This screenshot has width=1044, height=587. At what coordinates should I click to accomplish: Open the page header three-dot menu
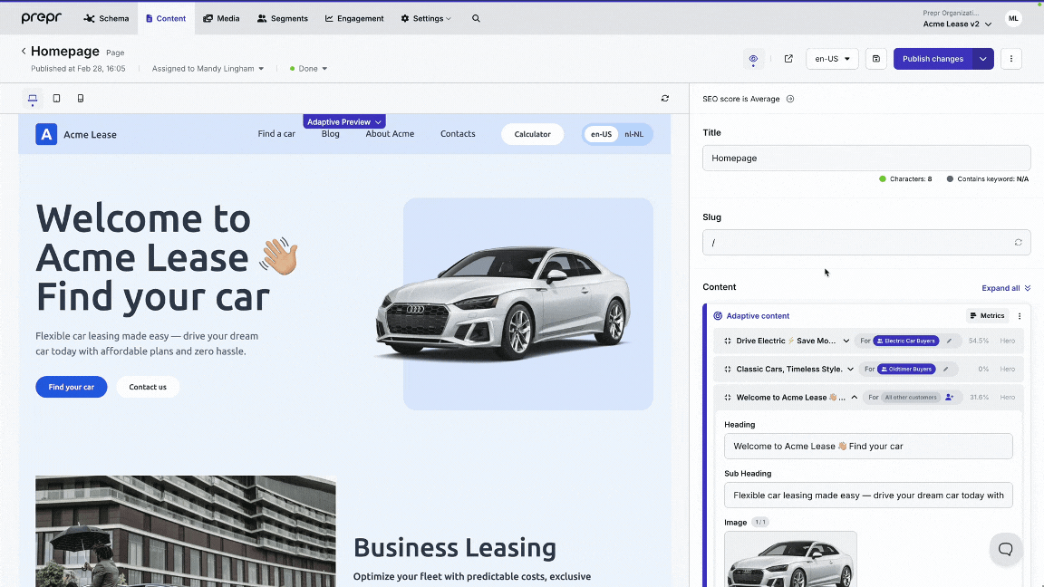click(x=1010, y=59)
